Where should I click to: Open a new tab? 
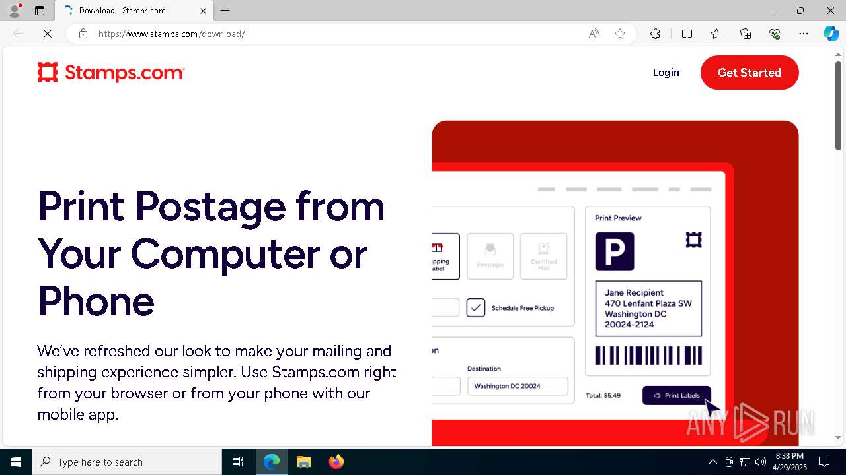225,11
